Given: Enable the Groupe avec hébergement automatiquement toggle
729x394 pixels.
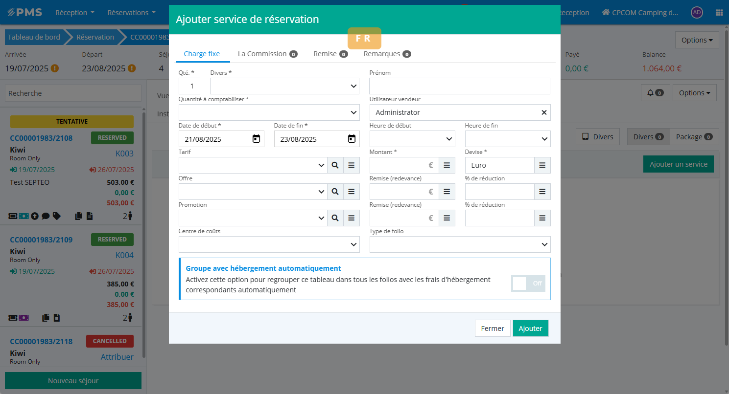Looking at the screenshot, I should (528, 284).
